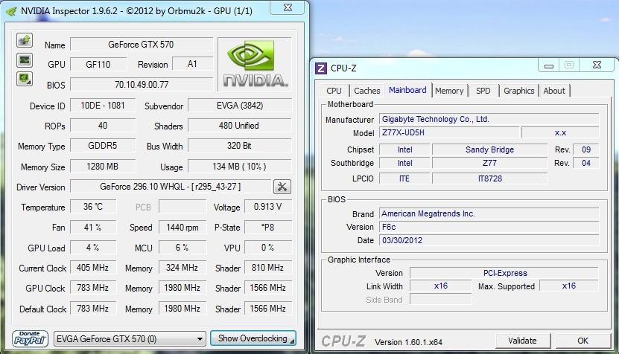The width and height of the screenshot is (619, 354).
Task: Switch to the CPU tab in CPU-Z
Action: click(x=334, y=91)
